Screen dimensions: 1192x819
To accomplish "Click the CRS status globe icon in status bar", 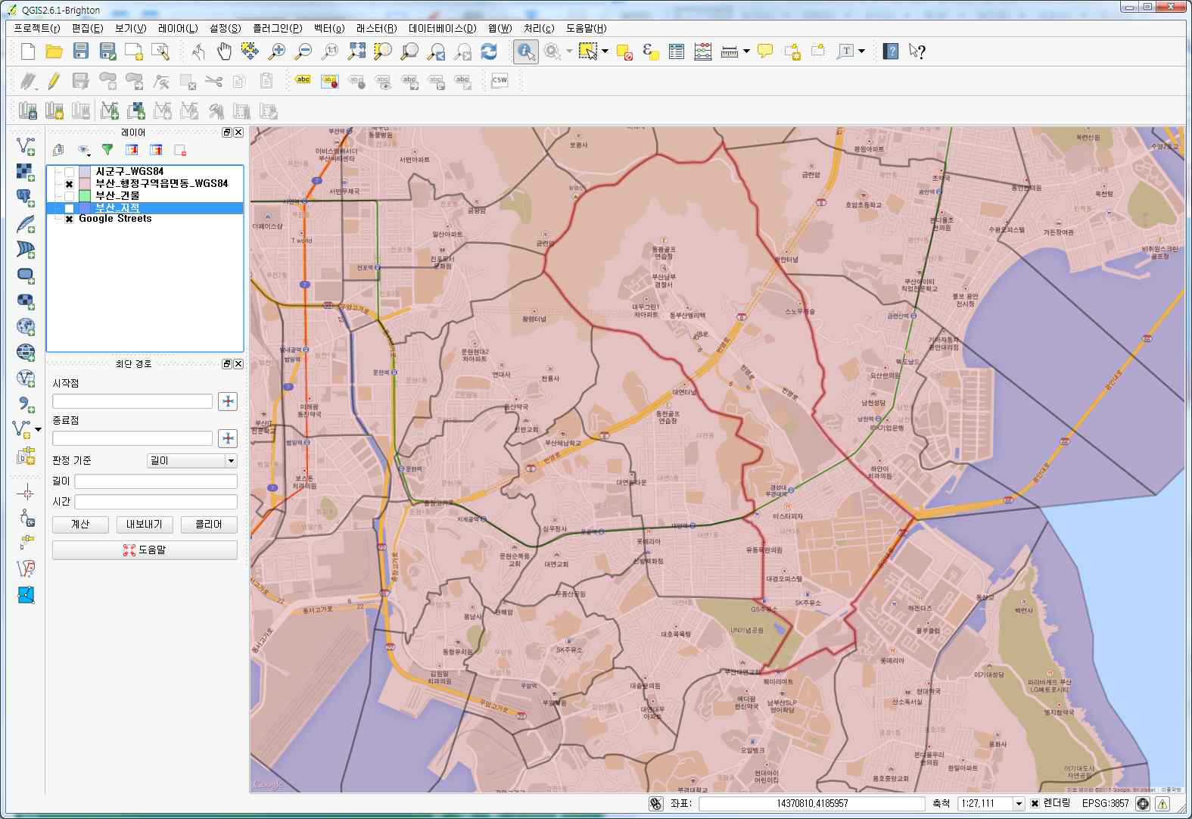I will [1143, 804].
